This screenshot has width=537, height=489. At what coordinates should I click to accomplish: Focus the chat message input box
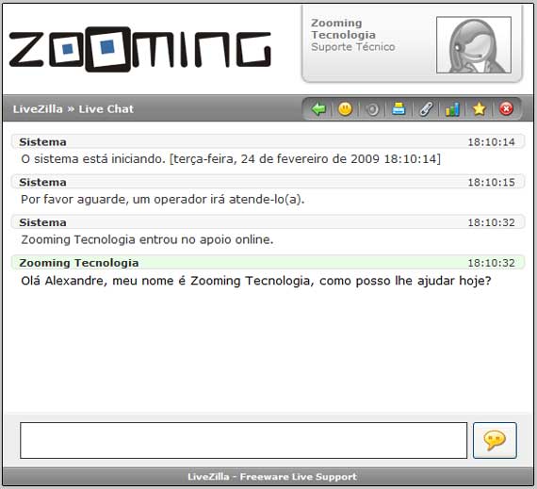tap(243, 440)
